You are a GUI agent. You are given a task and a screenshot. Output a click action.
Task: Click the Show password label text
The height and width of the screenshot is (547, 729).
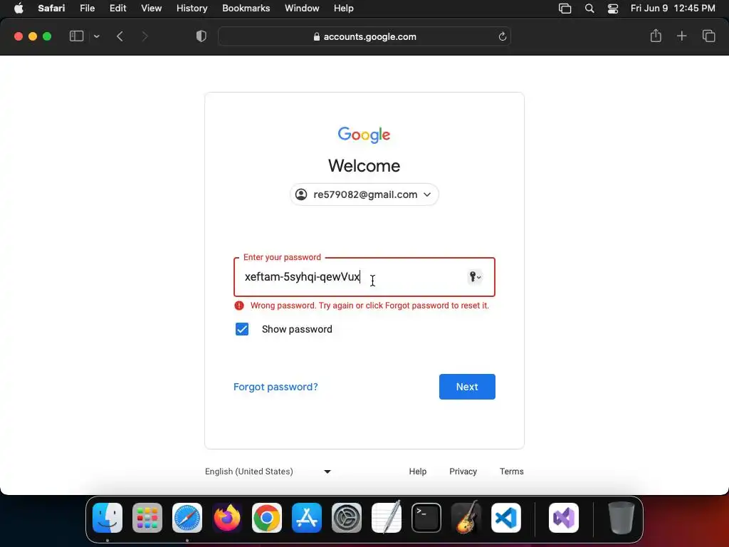[x=297, y=329]
